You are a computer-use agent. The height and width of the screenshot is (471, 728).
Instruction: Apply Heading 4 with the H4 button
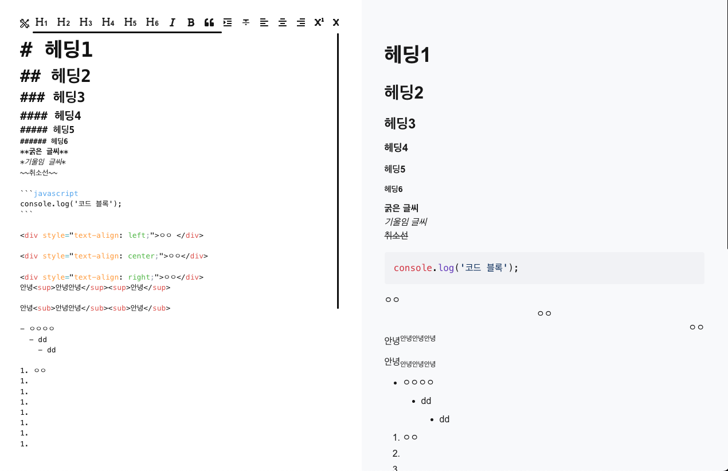108,22
